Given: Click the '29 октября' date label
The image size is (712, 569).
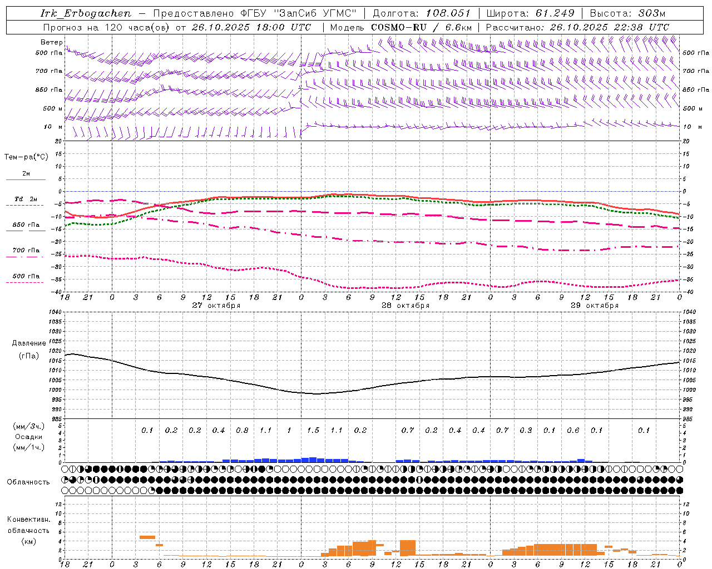Looking at the screenshot, I should point(595,306).
